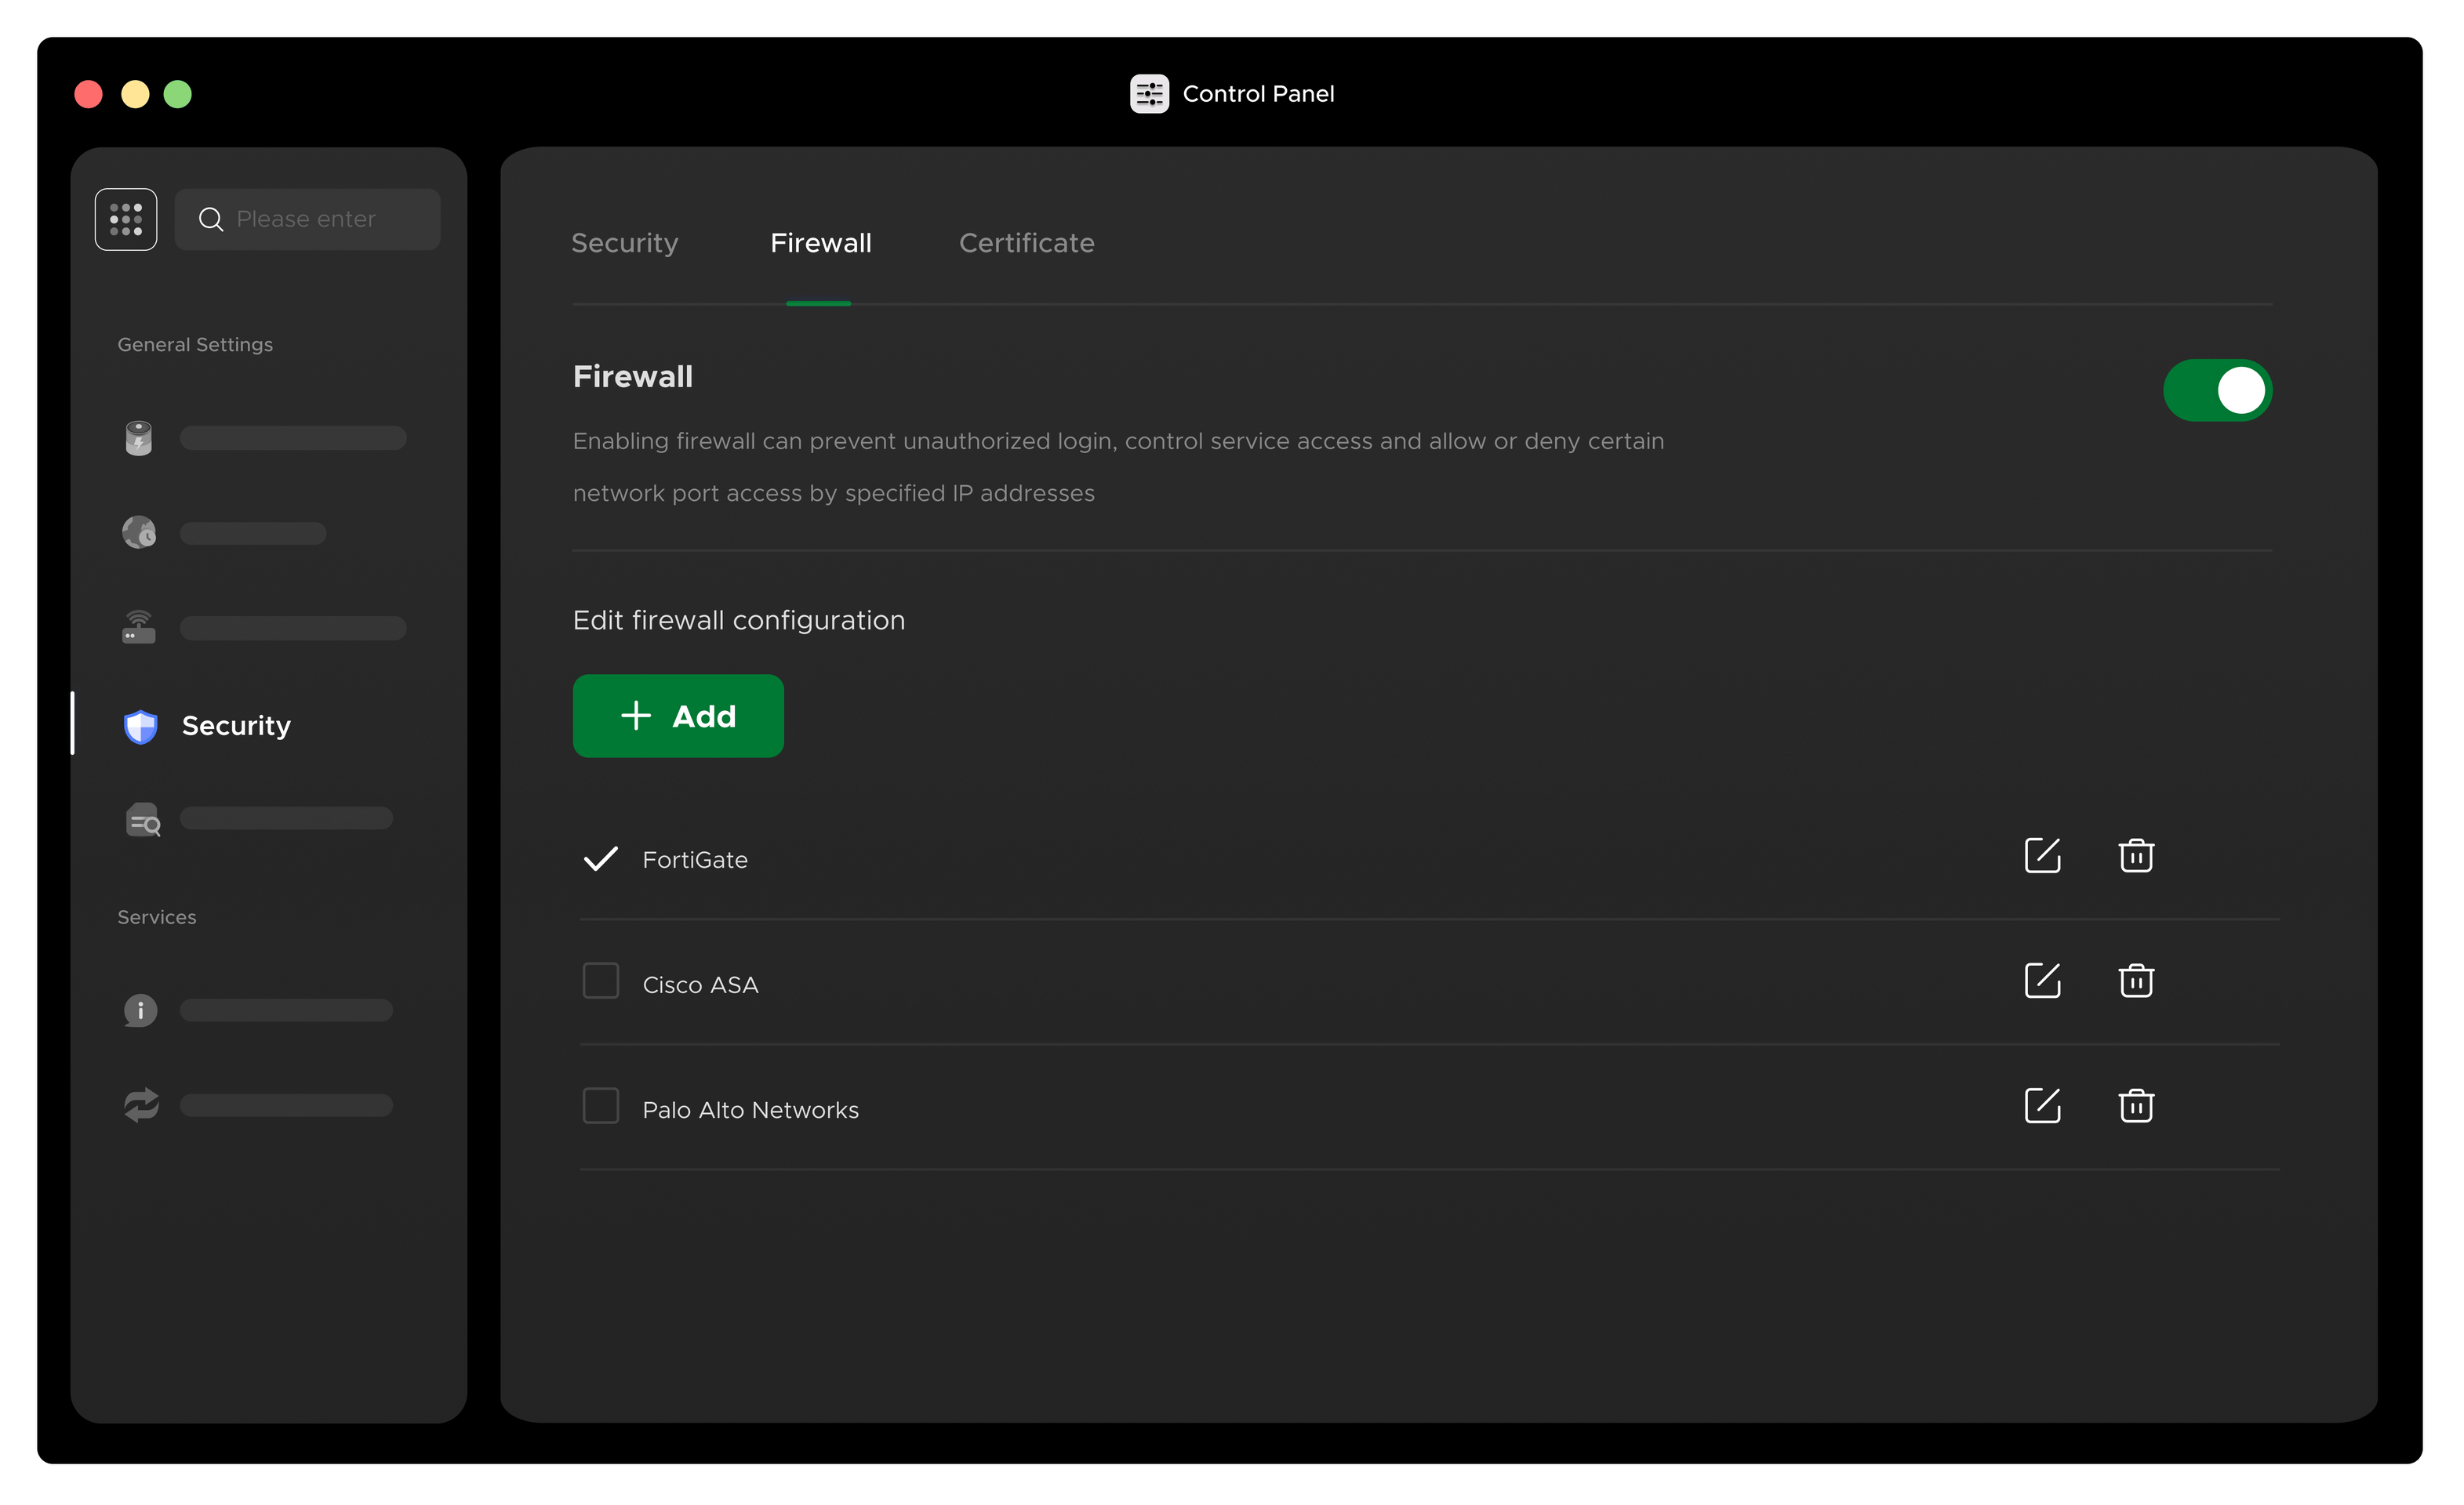The width and height of the screenshot is (2464, 1505).
Task: Disable the Firewall toggle
Action: [2218, 390]
